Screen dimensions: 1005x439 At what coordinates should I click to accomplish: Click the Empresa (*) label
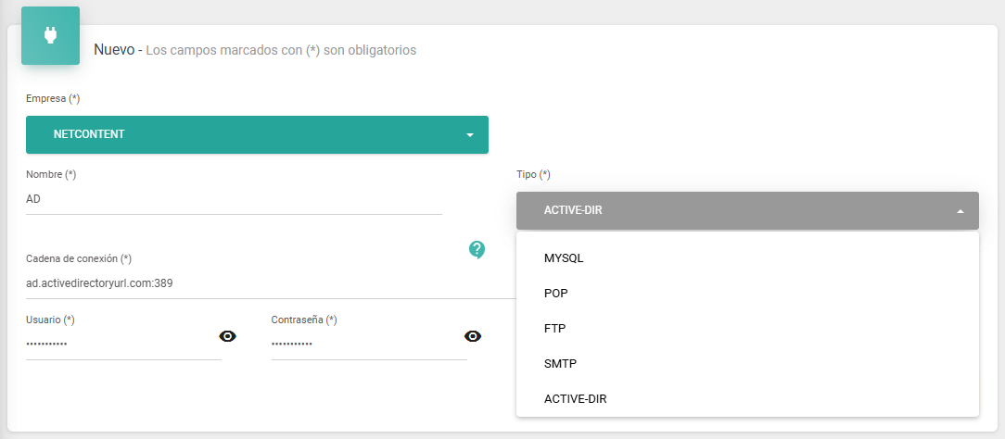click(53, 98)
